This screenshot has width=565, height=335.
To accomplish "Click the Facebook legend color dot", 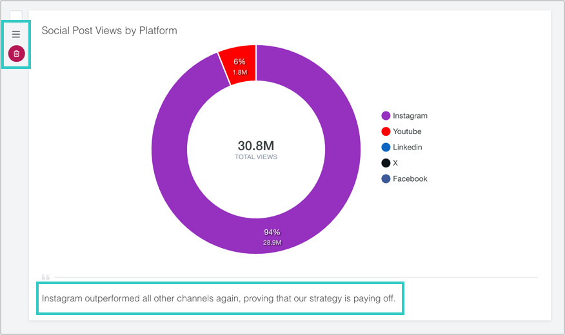I will (x=386, y=179).
